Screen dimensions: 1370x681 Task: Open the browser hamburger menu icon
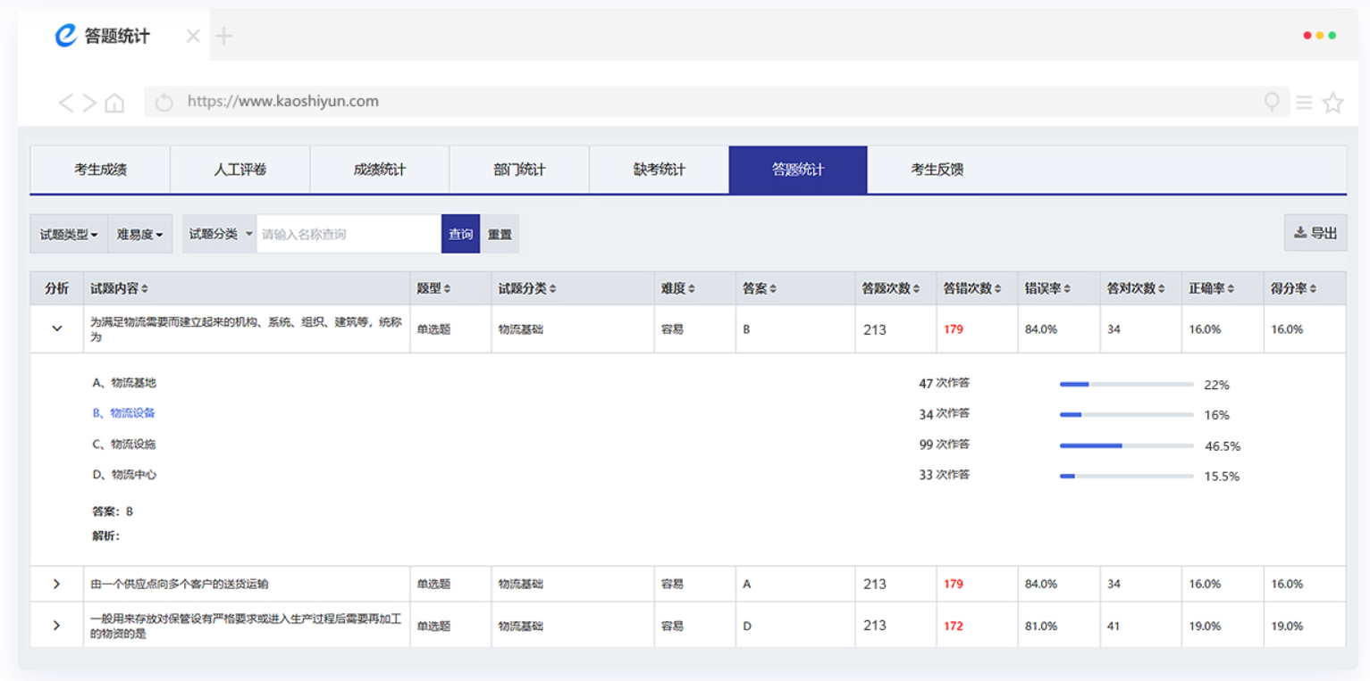tap(1304, 103)
